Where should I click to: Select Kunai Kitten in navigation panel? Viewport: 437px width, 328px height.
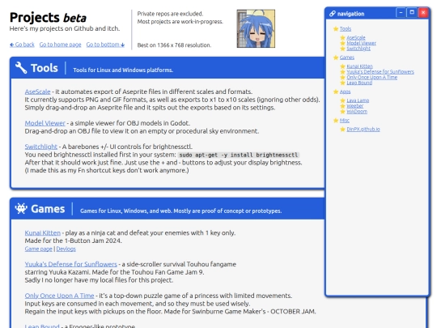pos(359,66)
